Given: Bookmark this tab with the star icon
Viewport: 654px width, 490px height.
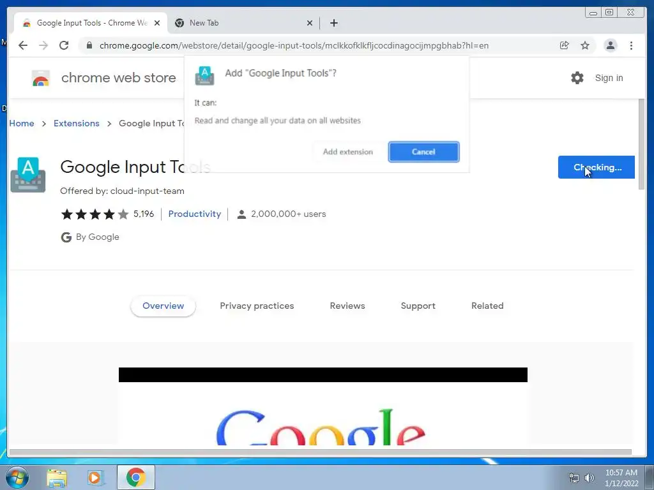Looking at the screenshot, I should point(585,45).
